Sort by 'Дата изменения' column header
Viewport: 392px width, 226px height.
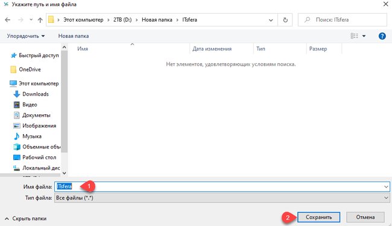(x=212, y=49)
